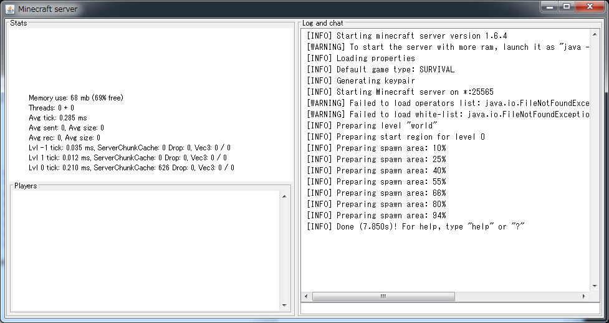Click the Players list scroll down arrow

[x=284, y=306]
